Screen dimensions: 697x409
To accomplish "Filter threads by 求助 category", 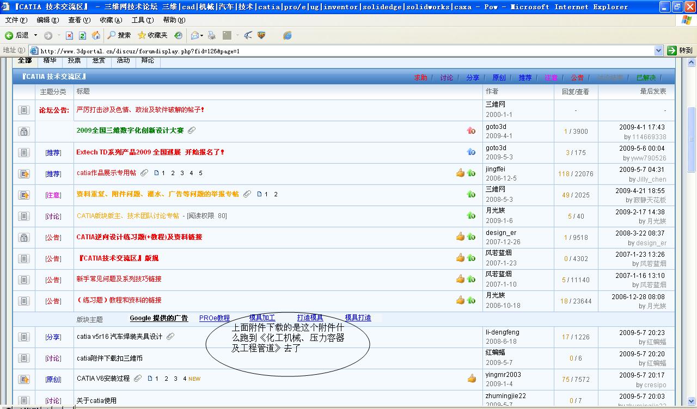I will point(420,78).
